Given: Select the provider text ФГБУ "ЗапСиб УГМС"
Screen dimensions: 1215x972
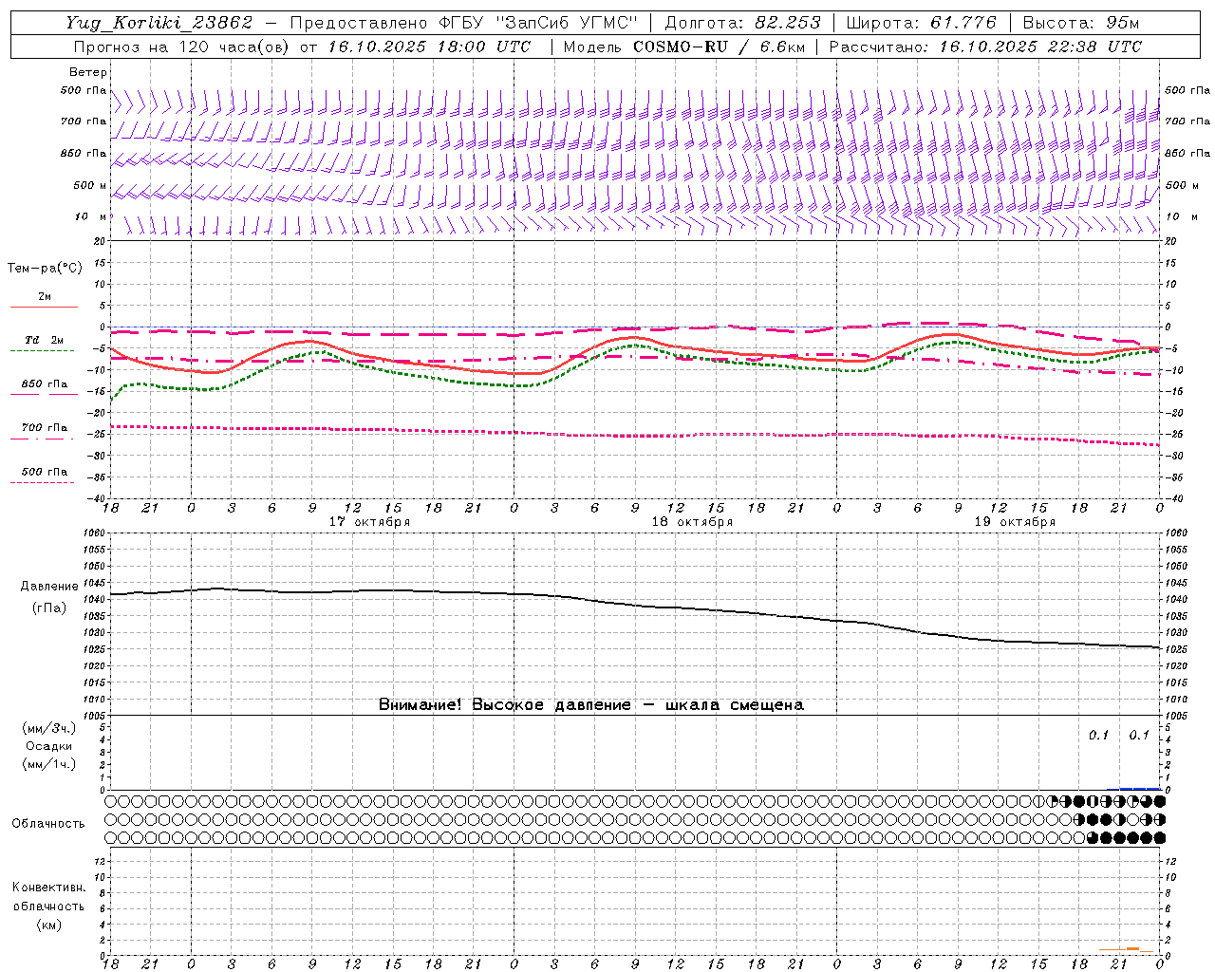Looking at the screenshot, I should tap(538, 23).
